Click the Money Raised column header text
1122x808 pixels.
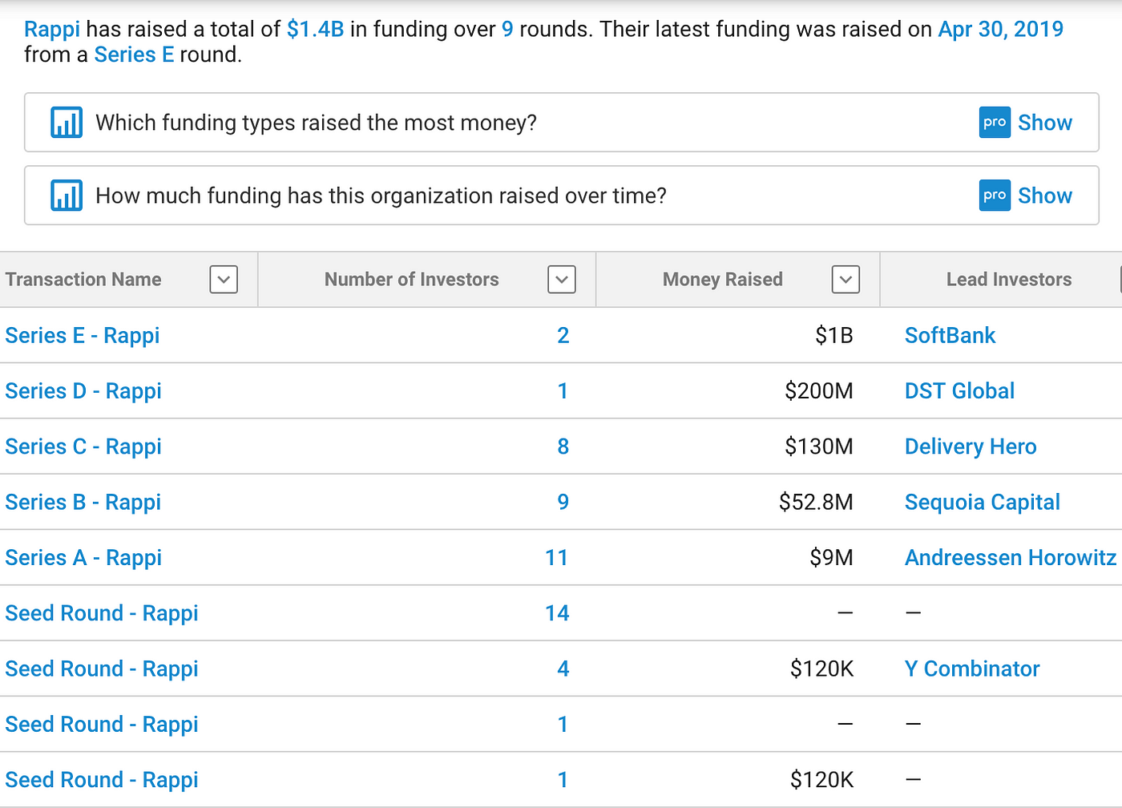tap(723, 279)
